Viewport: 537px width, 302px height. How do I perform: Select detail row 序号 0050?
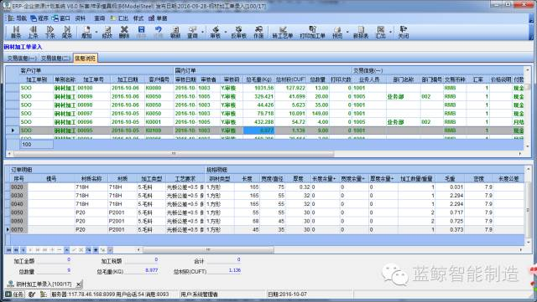pos(265,212)
